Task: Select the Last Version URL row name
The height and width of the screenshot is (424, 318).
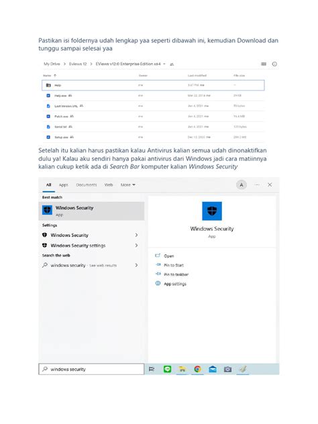Action: coord(66,106)
